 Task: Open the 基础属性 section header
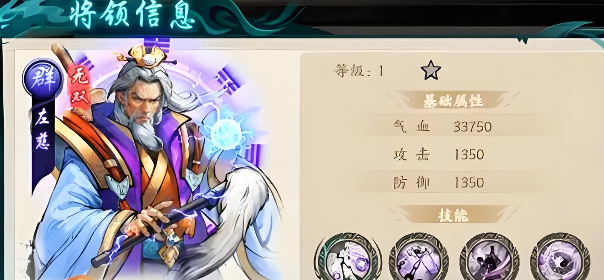(453, 101)
